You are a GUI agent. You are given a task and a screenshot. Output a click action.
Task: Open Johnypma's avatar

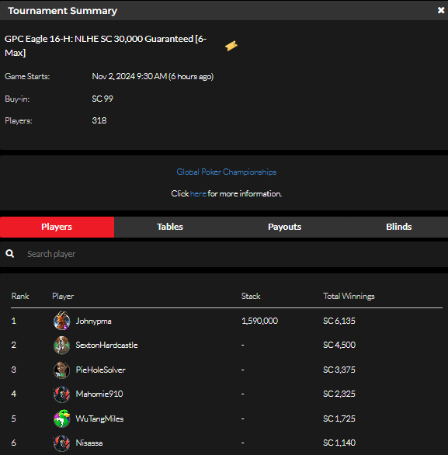(x=61, y=321)
